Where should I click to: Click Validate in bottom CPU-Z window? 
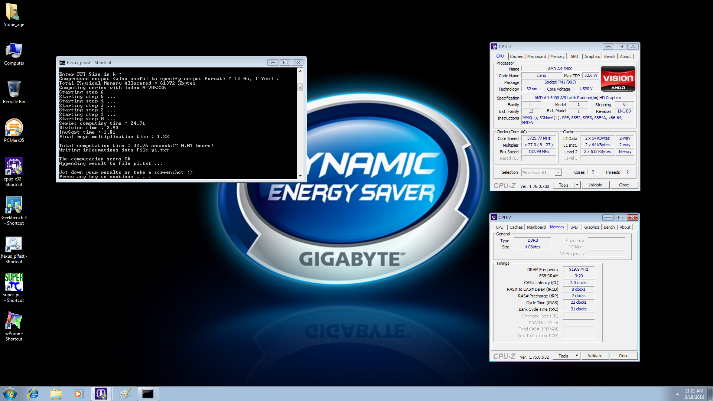click(595, 356)
